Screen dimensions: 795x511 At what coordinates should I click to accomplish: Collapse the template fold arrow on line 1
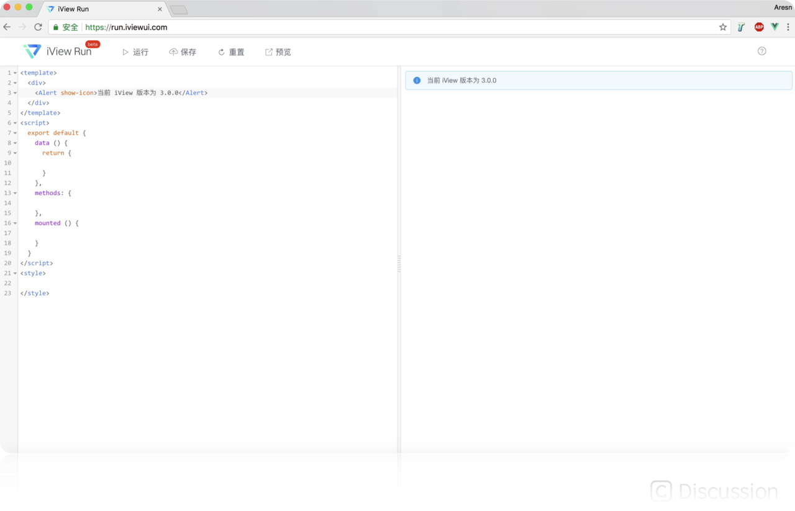[x=15, y=73]
